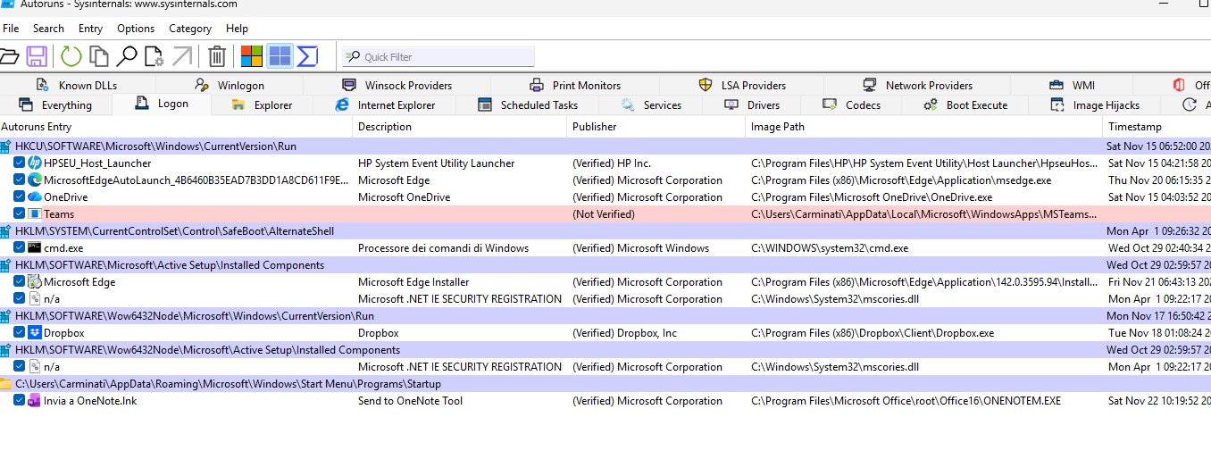Click the OneNote icon of Invia a OneNote.lnk
The width and height of the screenshot is (1211, 451).
(x=35, y=401)
